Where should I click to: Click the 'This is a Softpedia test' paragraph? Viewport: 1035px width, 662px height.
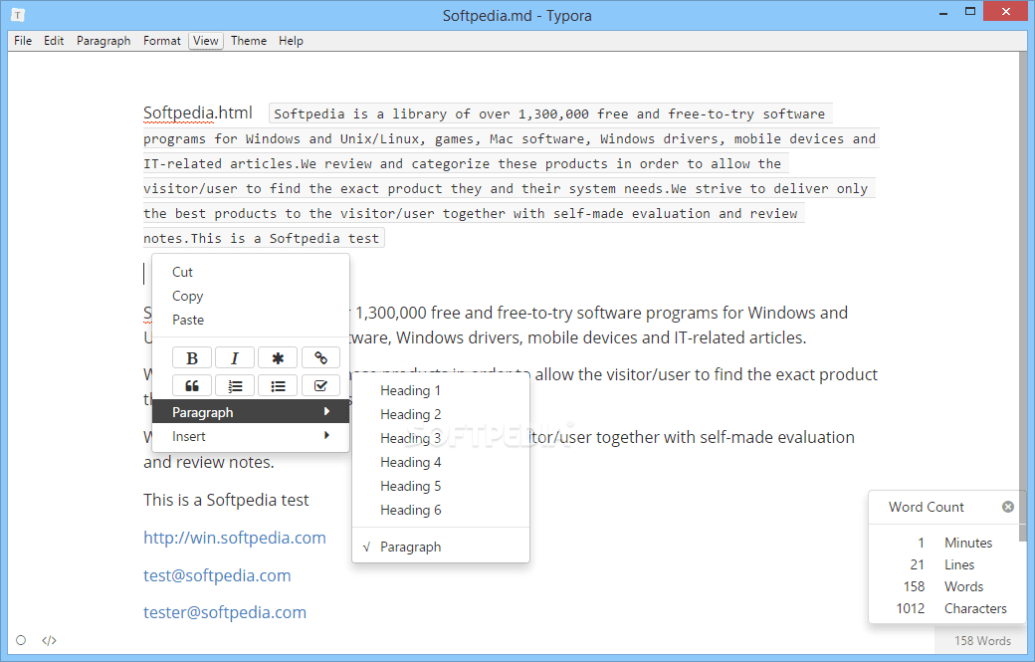[226, 500]
